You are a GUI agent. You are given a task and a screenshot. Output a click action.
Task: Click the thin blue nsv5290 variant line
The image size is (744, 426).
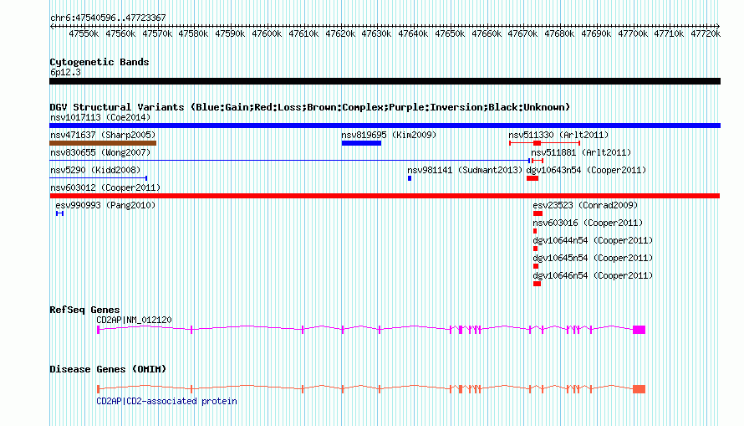(x=98, y=178)
